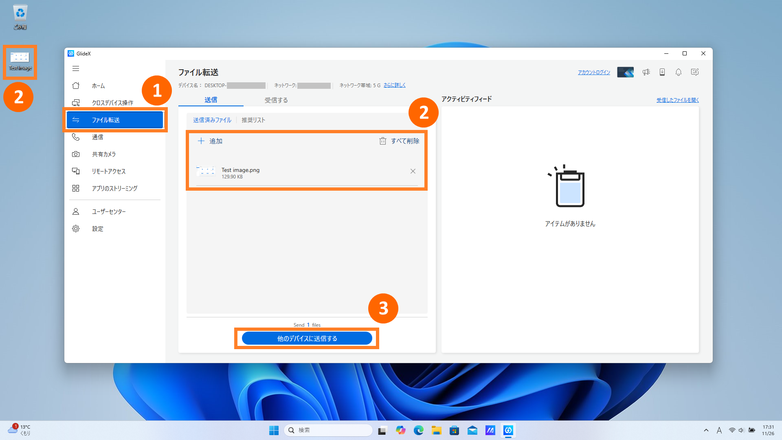This screenshot has width=782, height=440.
Task: Open the Home page in sidebar
Action: 98,86
